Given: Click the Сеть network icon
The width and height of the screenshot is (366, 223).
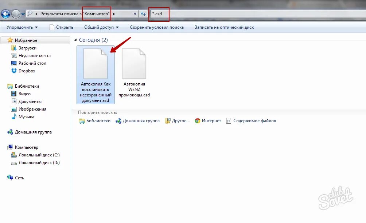Looking at the screenshot, I should [x=10, y=178].
